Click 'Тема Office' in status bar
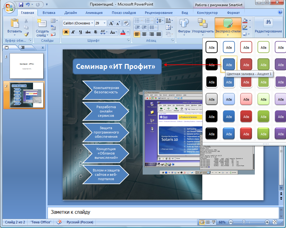The width and height of the screenshot is (286, 228). click(x=41, y=222)
